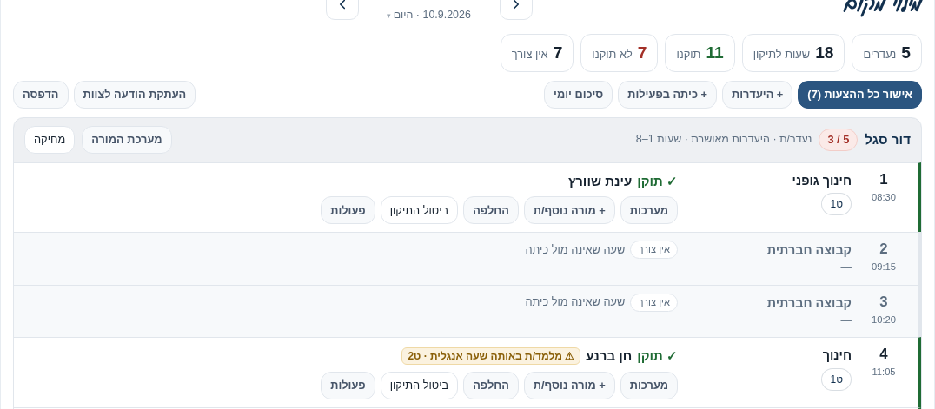
Task: Click קבוצה חברתית lesson at 09:15
Action: (809, 250)
